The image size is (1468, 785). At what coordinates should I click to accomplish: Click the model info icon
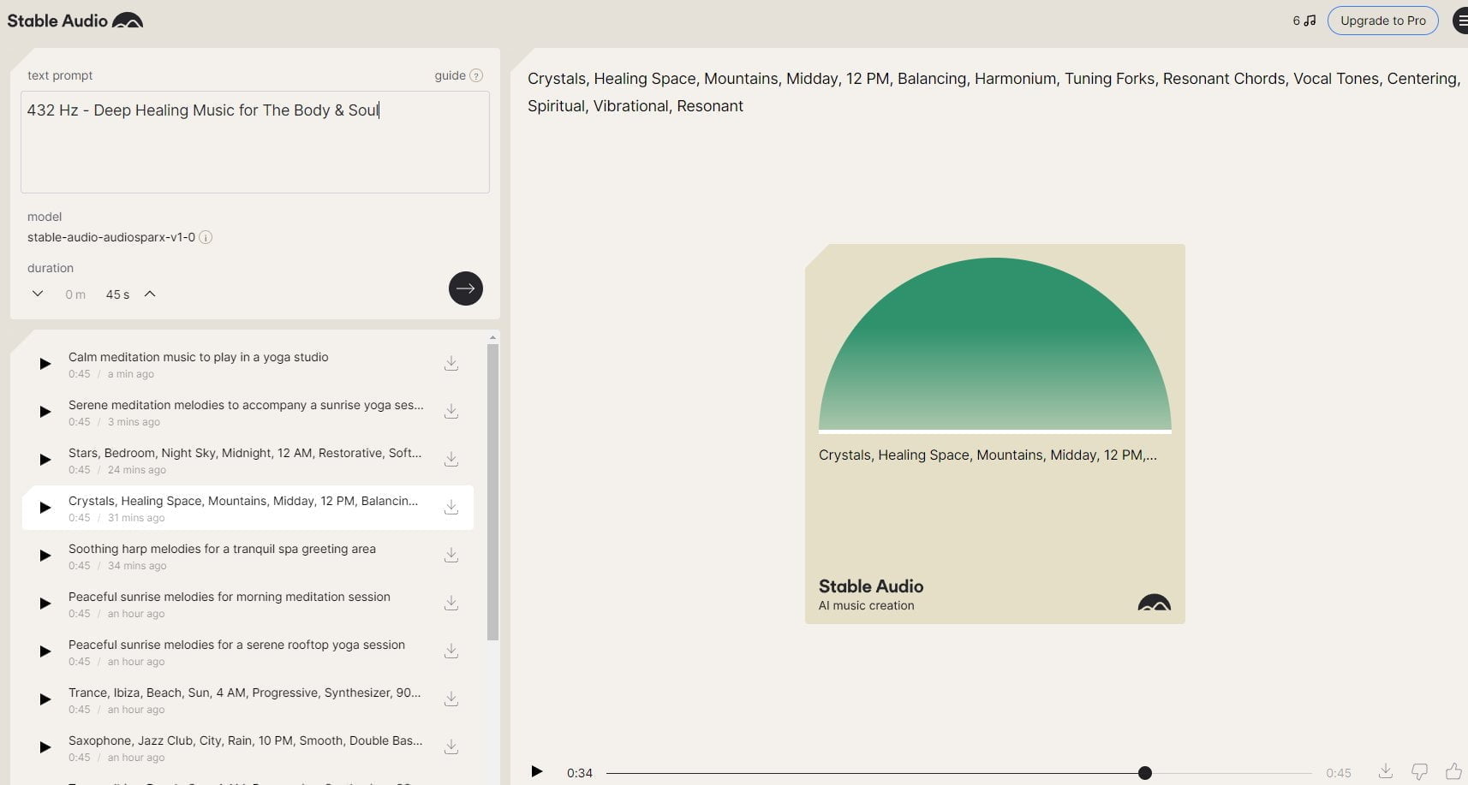[x=206, y=237]
